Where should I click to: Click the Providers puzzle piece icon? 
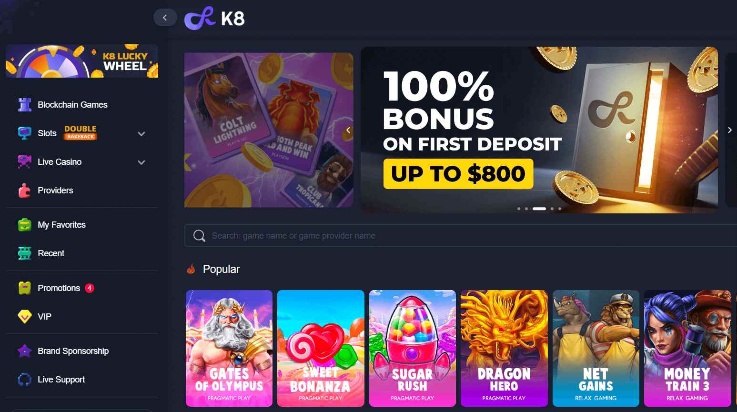25,191
